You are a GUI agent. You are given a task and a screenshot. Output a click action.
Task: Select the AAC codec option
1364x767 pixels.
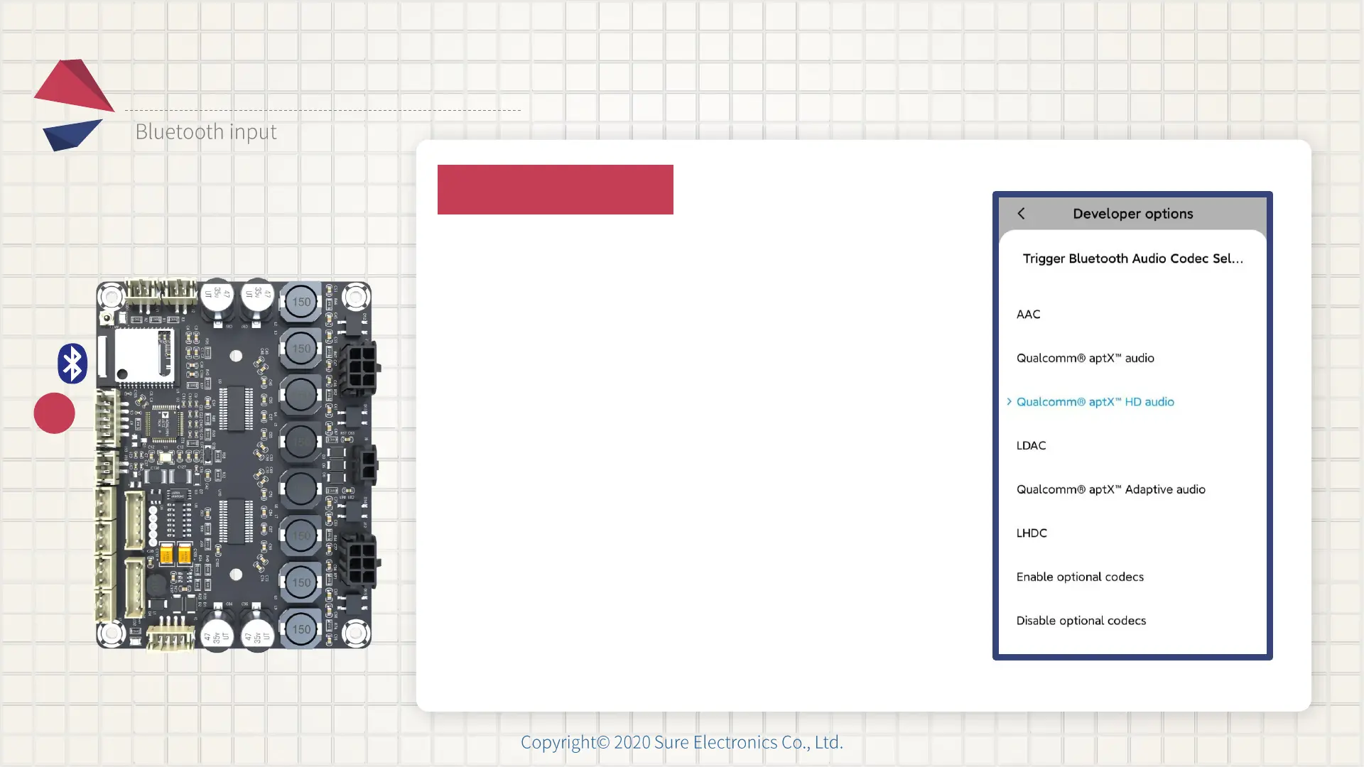click(1028, 315)
